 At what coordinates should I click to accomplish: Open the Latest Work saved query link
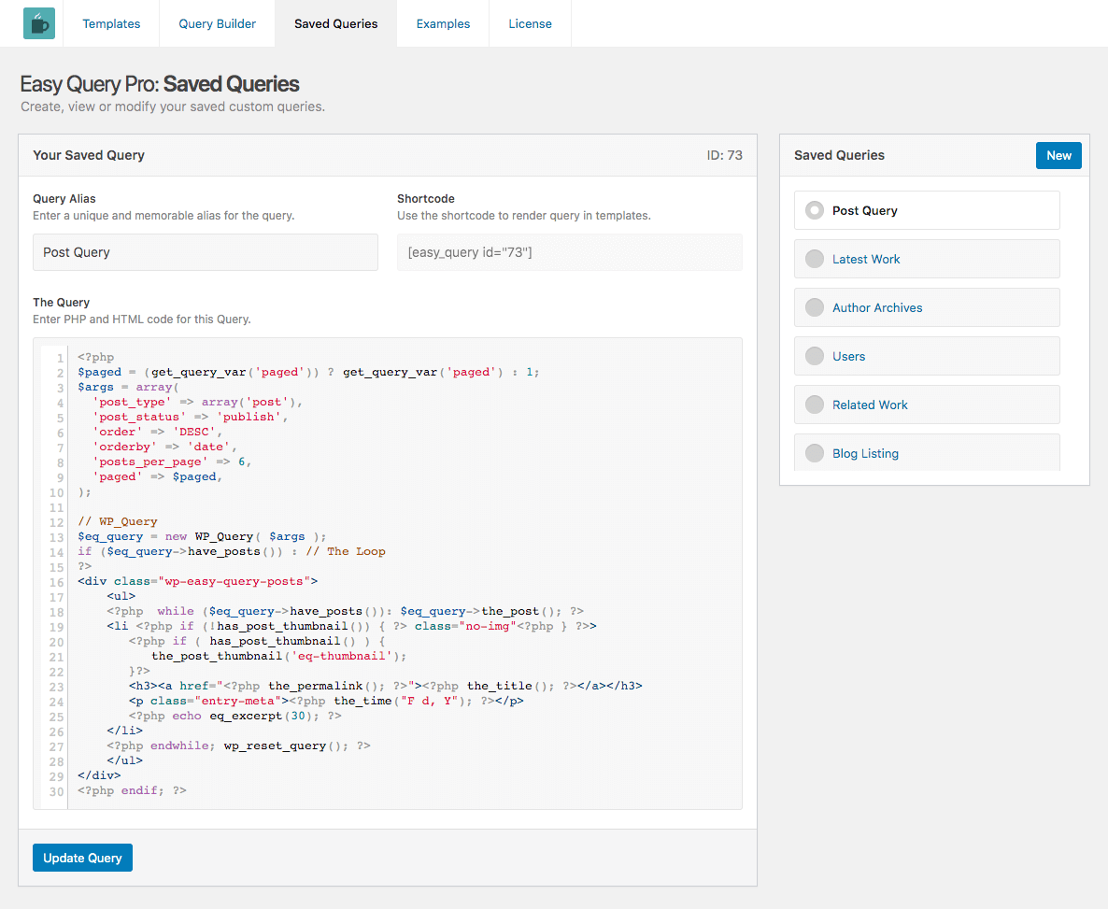(866, 260)
